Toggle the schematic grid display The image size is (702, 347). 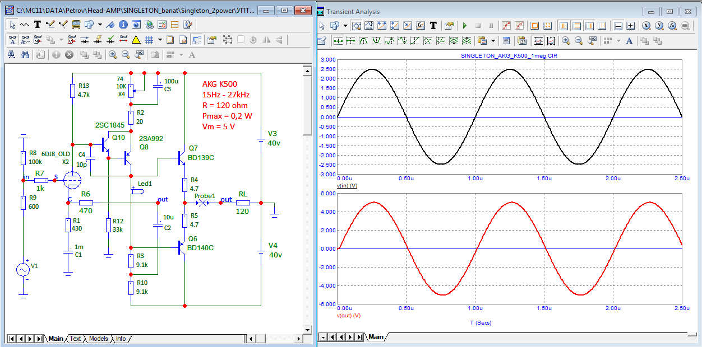tap(149, 40)
